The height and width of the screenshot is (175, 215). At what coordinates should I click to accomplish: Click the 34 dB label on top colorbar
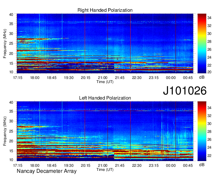[x=209, y=18]
